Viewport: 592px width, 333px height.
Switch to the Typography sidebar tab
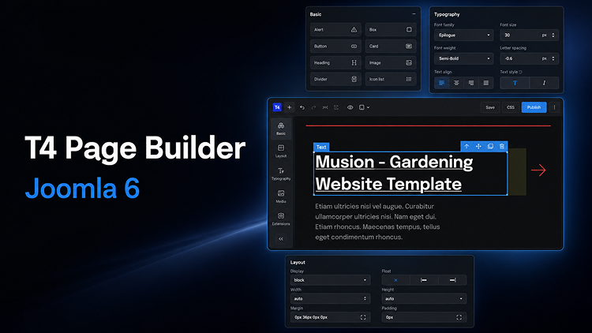pyautogui.click(x=281, y=174)
